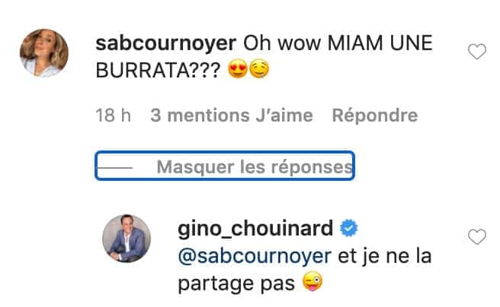
Task: Like sabcournoyer's comment with the heart icon
Action: click(476, 52)
